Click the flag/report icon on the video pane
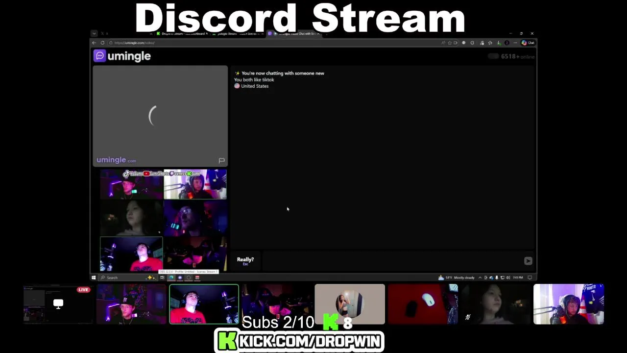Screen dimensions: 627x353 pos(221,160)
